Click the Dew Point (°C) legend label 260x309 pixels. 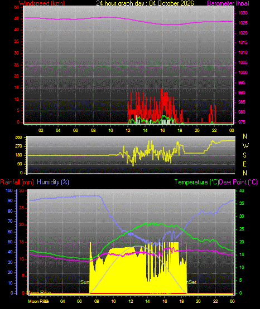click(238, 182)
